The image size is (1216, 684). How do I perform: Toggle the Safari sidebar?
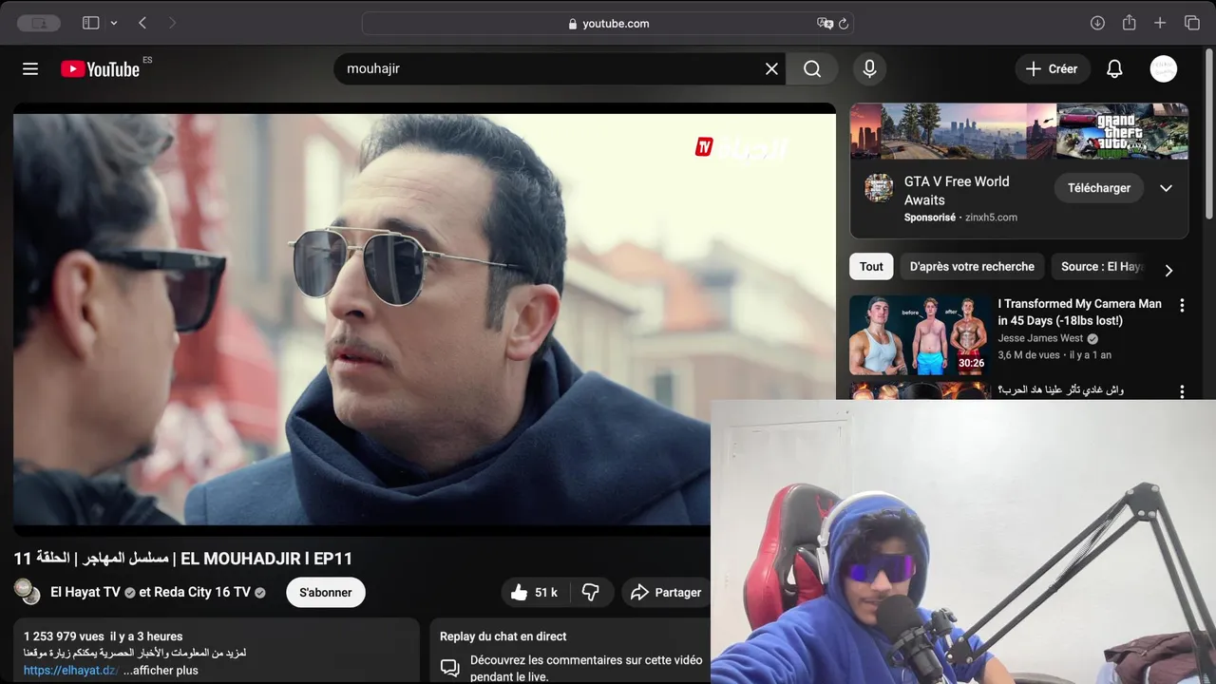pos(90,23)
